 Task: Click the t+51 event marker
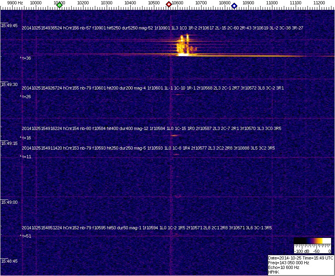[x=26, y=236]
